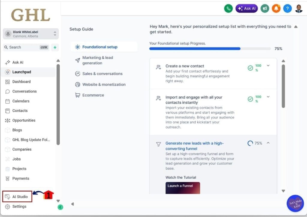Viewport: 307px width, 217px height.
Task: Open GHL Blog Update Fol... item
Action: 31,140
